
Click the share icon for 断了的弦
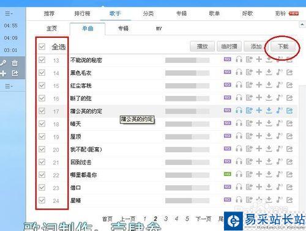pyautogui.click(x=289, y=98)
